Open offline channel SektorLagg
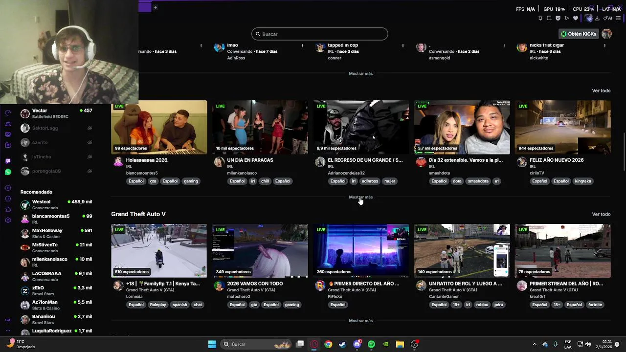The width and height of the screenshot is (626, 352). pos(56,128)
